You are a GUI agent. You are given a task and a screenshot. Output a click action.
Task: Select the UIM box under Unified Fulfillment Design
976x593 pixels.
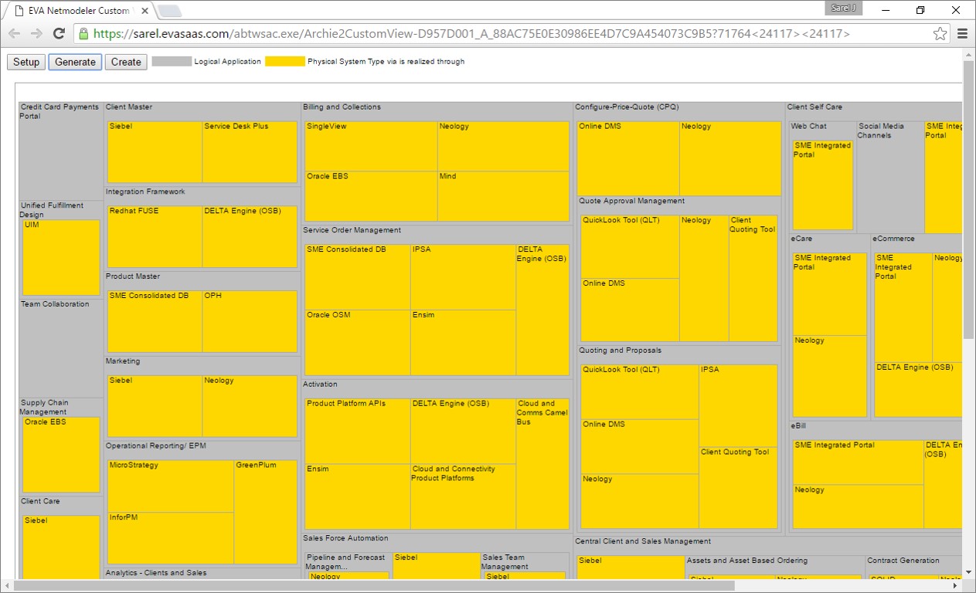[61, 257]
